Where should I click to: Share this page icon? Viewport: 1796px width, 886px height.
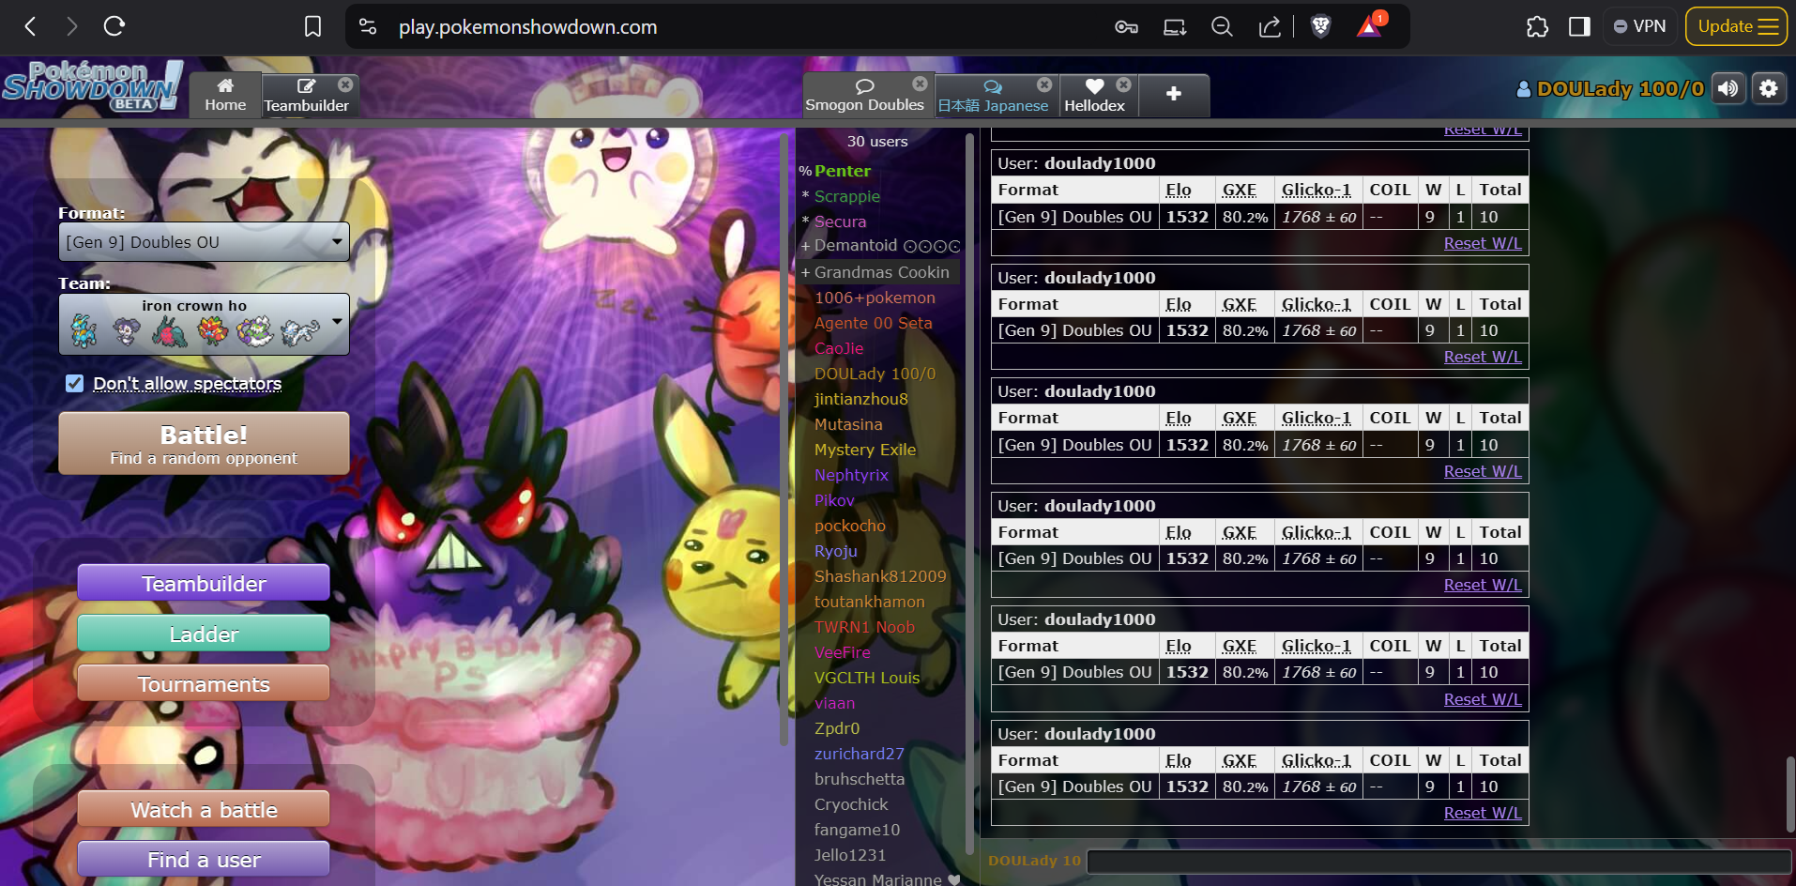click(1270, 26)
